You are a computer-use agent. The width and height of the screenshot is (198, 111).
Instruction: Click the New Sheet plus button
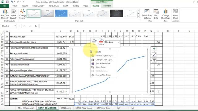pos(118,108)
